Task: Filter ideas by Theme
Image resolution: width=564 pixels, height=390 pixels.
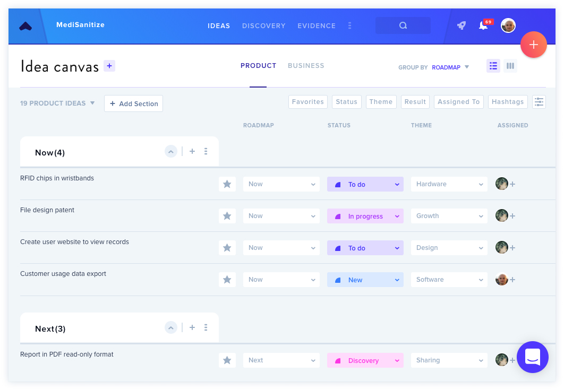Action: [x=381, y=102]
